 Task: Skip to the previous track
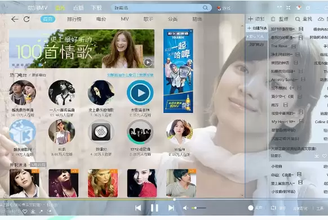pos(138,208)
